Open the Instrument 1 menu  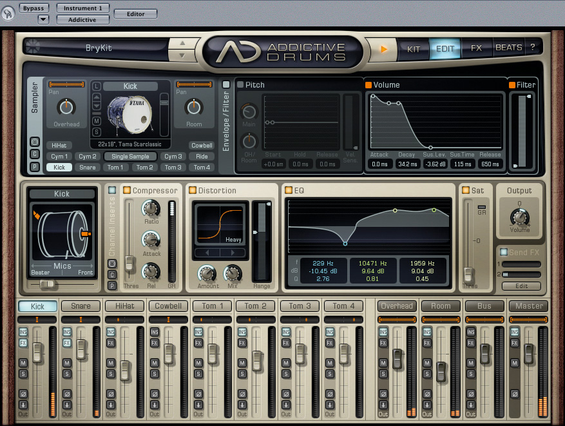point(83,8)
